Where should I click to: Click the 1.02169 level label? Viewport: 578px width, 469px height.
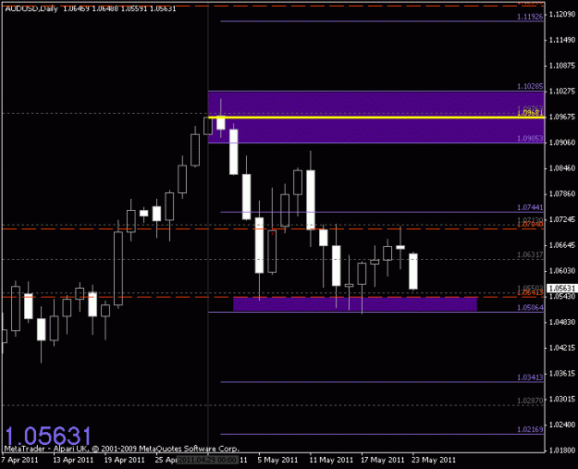point(530,429)
